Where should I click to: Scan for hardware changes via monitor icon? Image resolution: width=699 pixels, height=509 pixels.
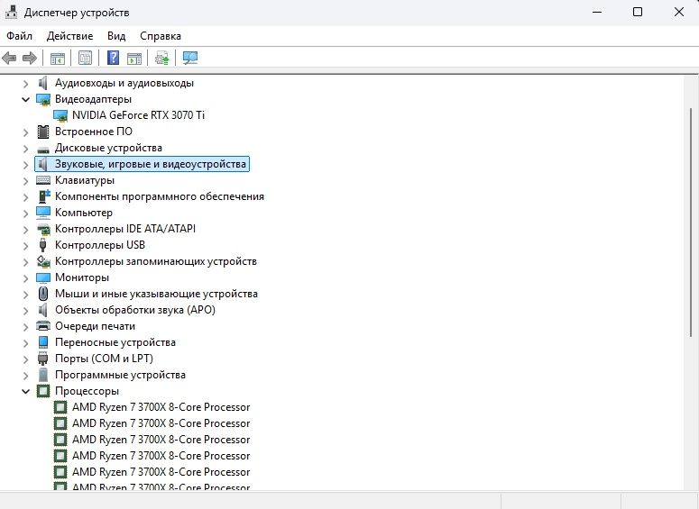190,58
